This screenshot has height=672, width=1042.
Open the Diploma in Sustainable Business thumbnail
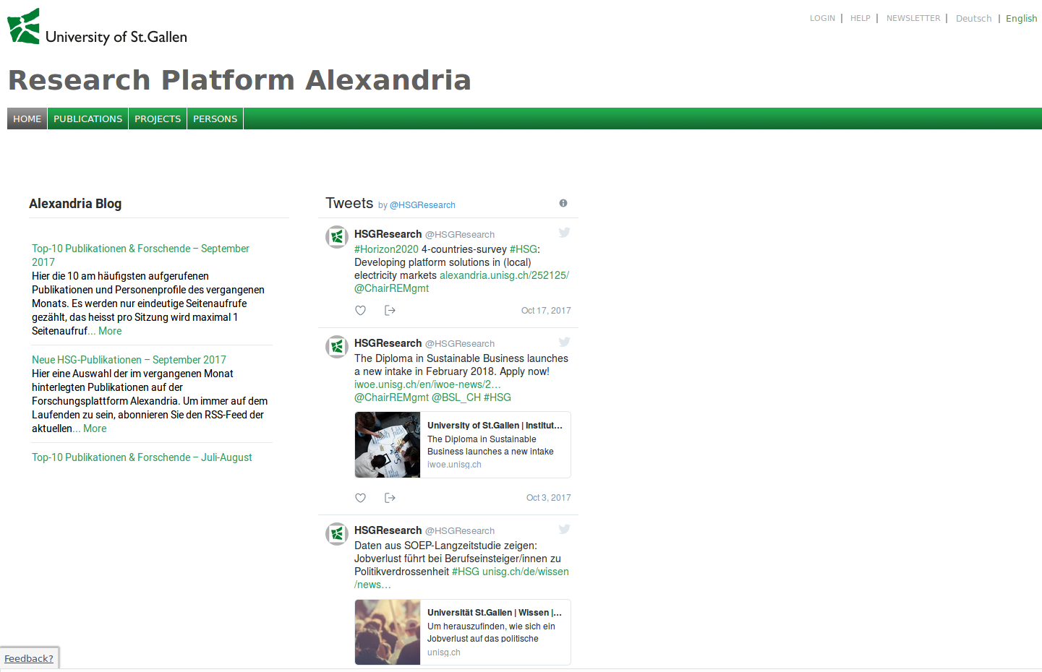(x=388, y=445)
